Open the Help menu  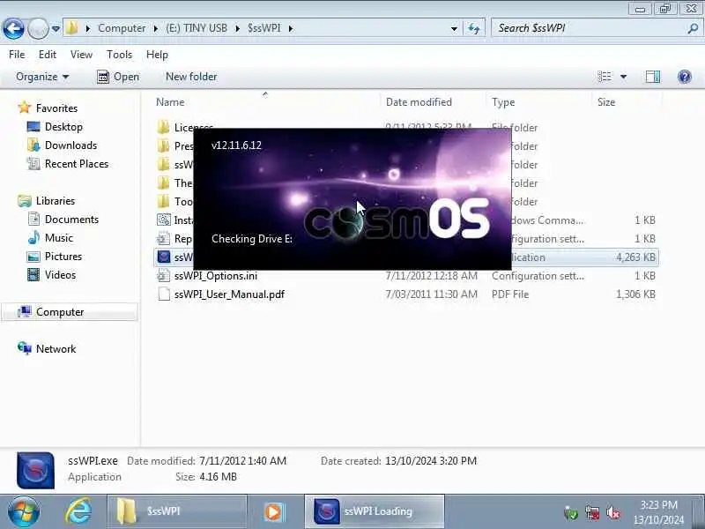coord(157,55)
